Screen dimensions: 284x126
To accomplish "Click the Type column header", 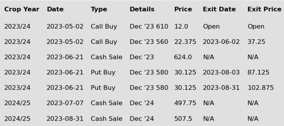I will 99,9.
